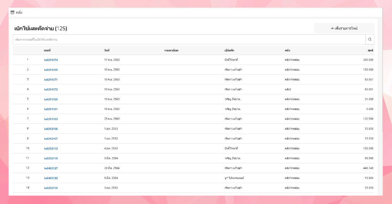Focus the requisition number search field

click(189, 40)
